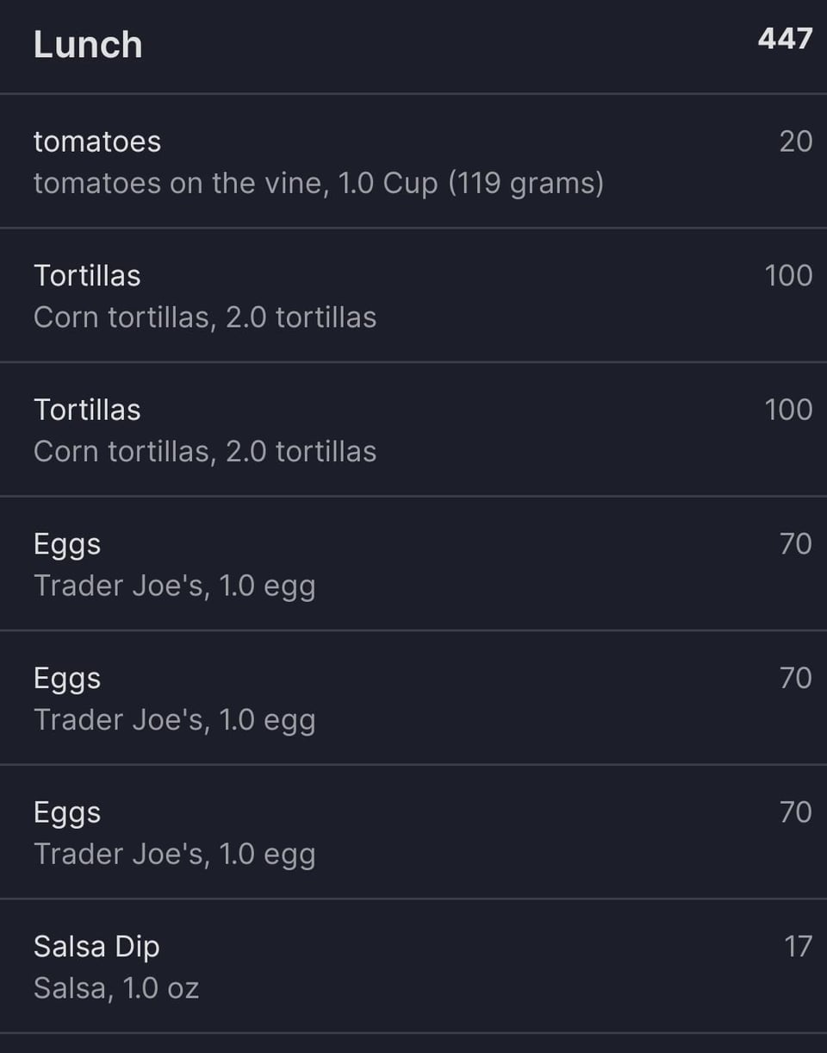This screenshot has width=827, height=1053.
Task: Tap the 17 calorie value for Salsa Dip
Action: pos(798,947)
